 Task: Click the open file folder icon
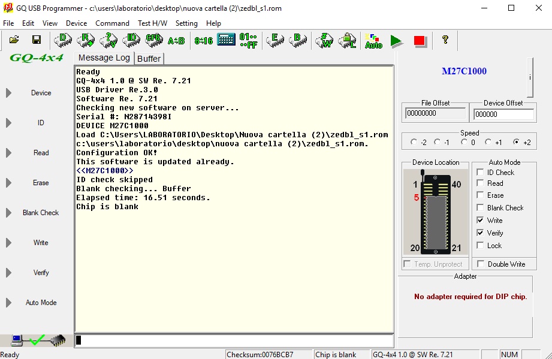tap(14, 40)
